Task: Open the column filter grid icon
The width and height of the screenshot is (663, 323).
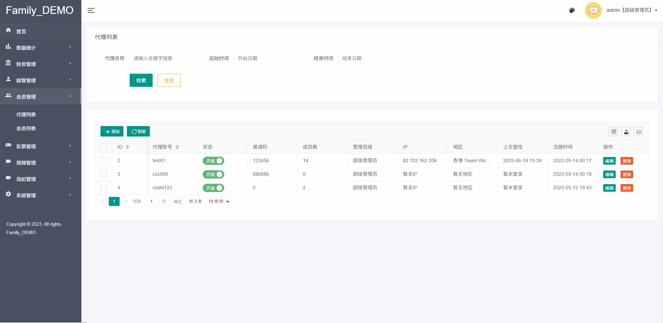Action: tap(614, 132)
